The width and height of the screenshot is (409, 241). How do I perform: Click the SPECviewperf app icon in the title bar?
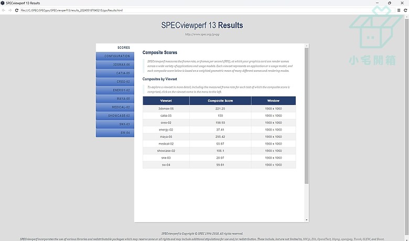[x=3, y=3]
